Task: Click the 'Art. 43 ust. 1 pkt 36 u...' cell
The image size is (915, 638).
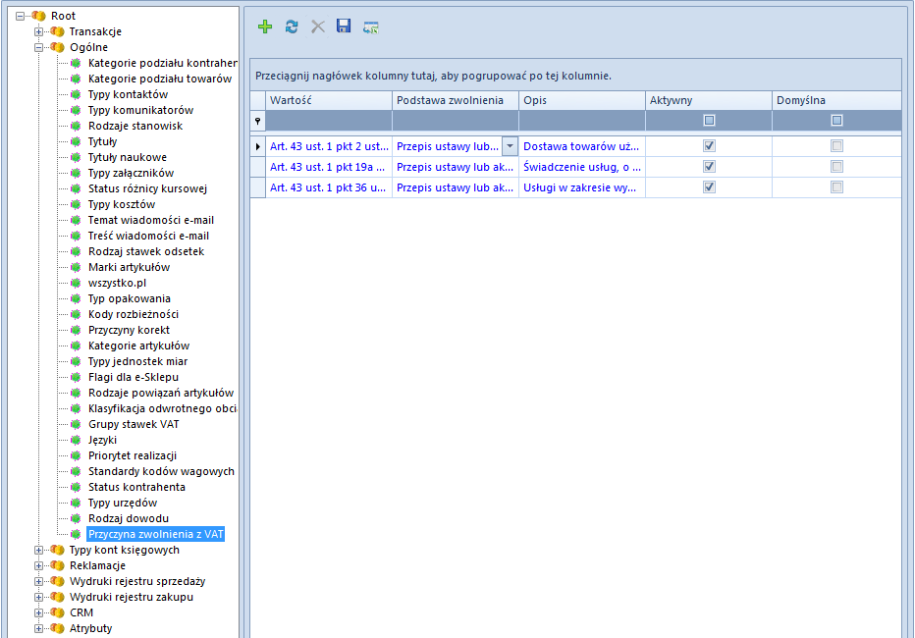Action: click(x=329, y=187)
